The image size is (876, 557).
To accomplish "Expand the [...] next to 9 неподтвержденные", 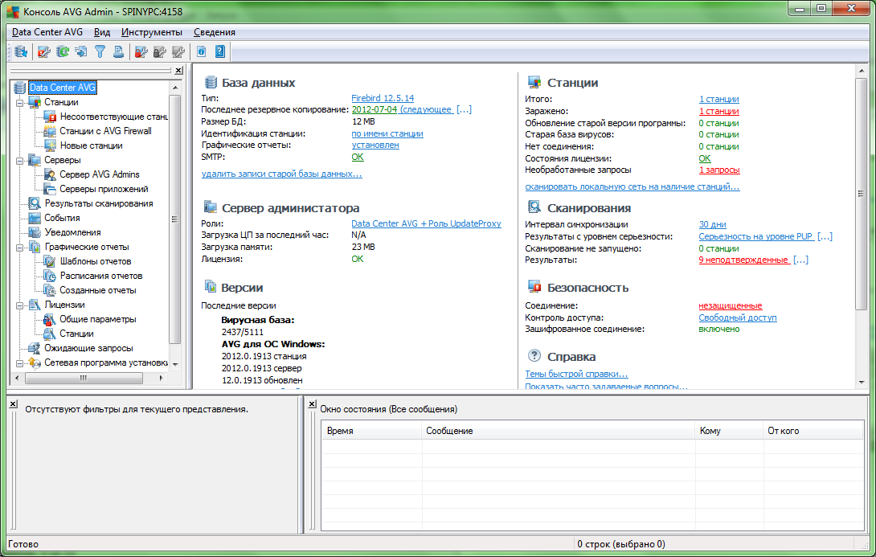I will 800,260.
